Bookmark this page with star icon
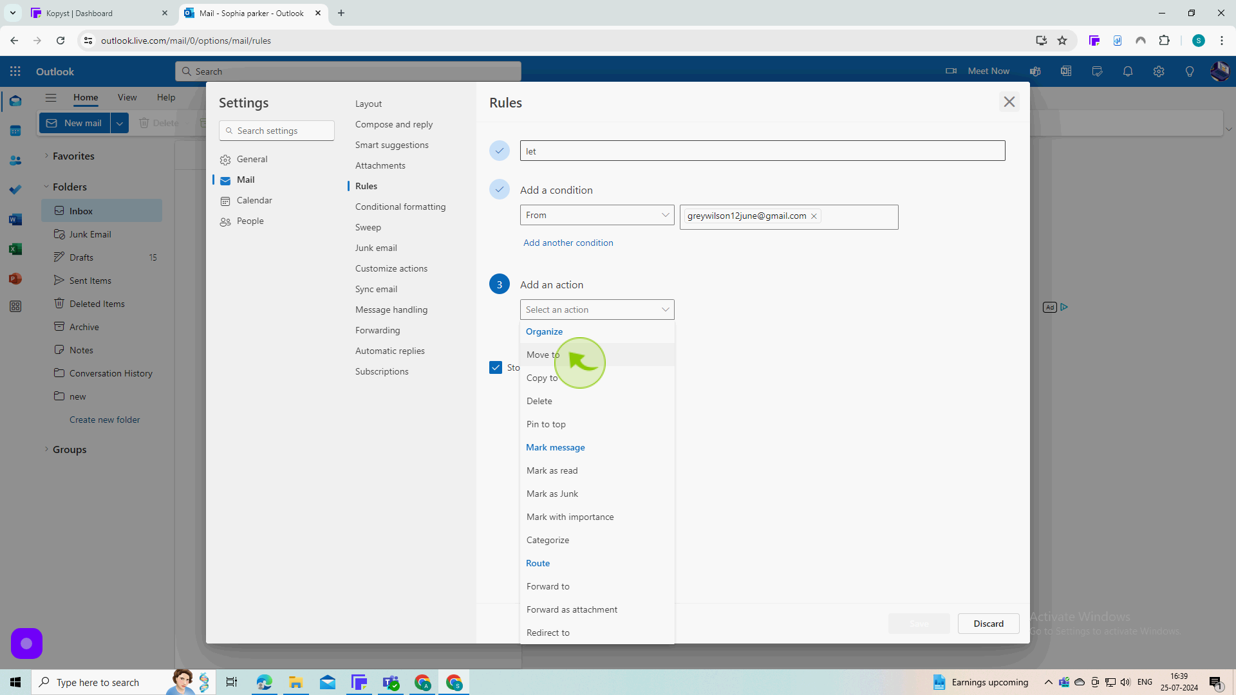The height and width of the screenshot is (695, 1236). click(1062, 41)
